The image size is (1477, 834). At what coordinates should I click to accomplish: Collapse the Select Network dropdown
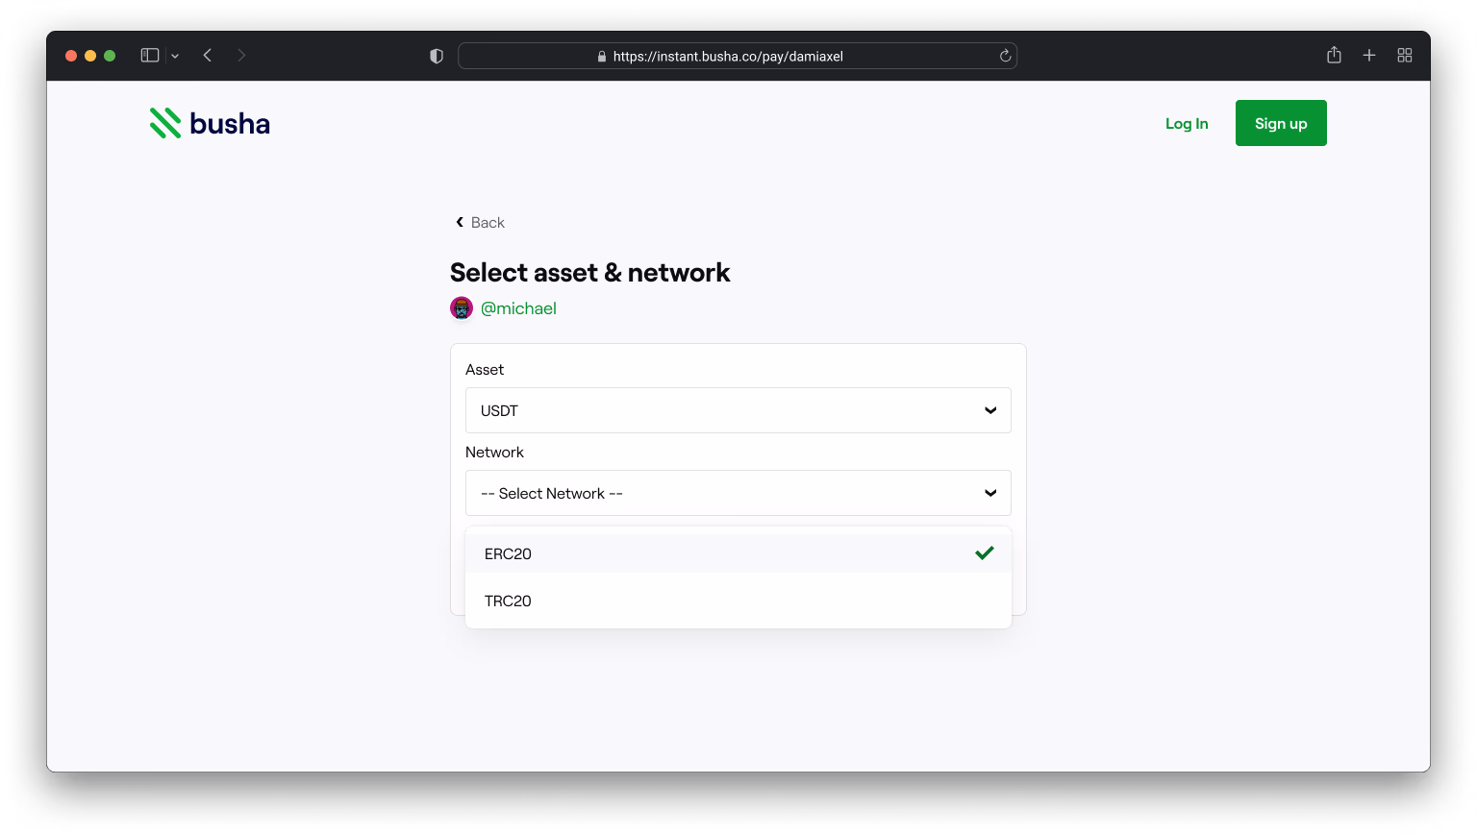click(x=738, y=493)
